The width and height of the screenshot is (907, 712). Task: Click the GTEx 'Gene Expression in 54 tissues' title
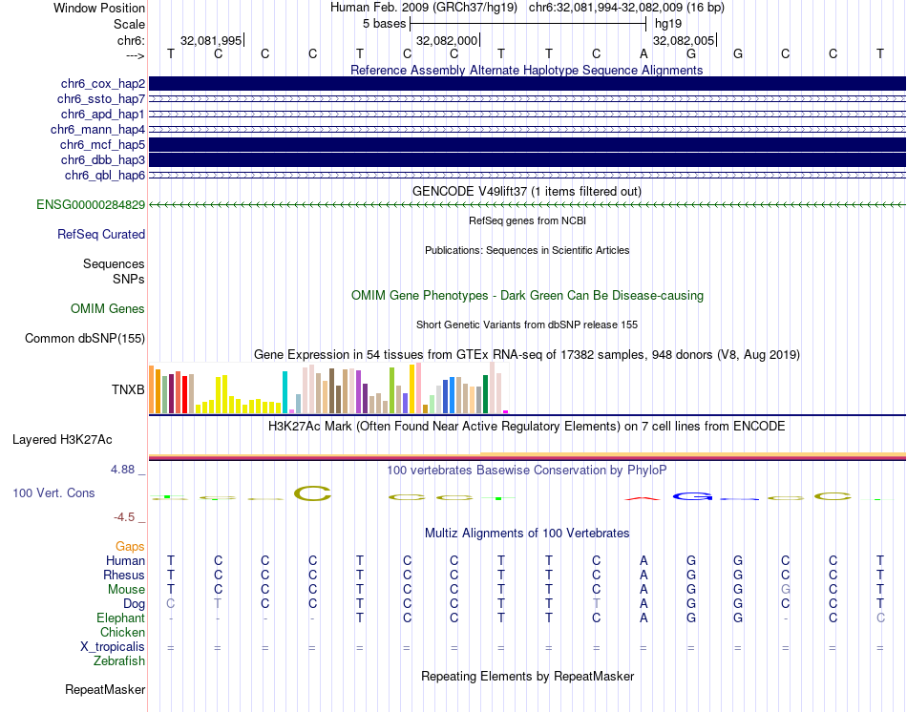527,354
